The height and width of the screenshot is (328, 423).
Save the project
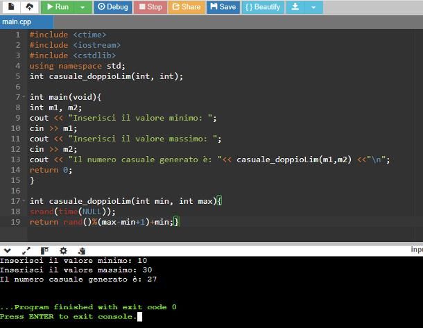point(223,7)
